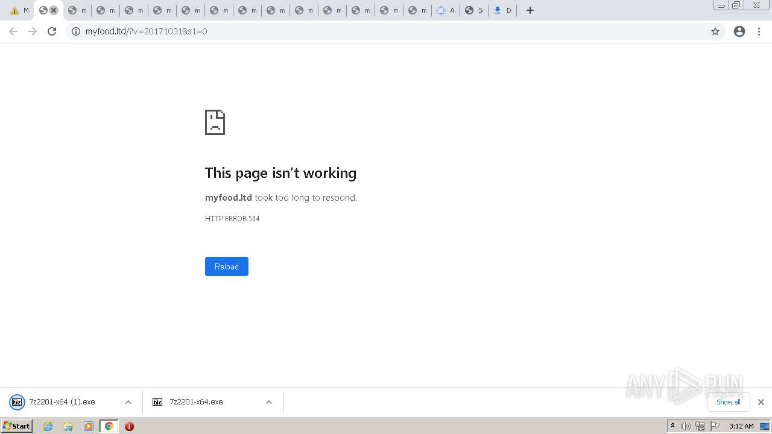View site information icon in address bar
772x434 pixels.
(x=76, y=31)
